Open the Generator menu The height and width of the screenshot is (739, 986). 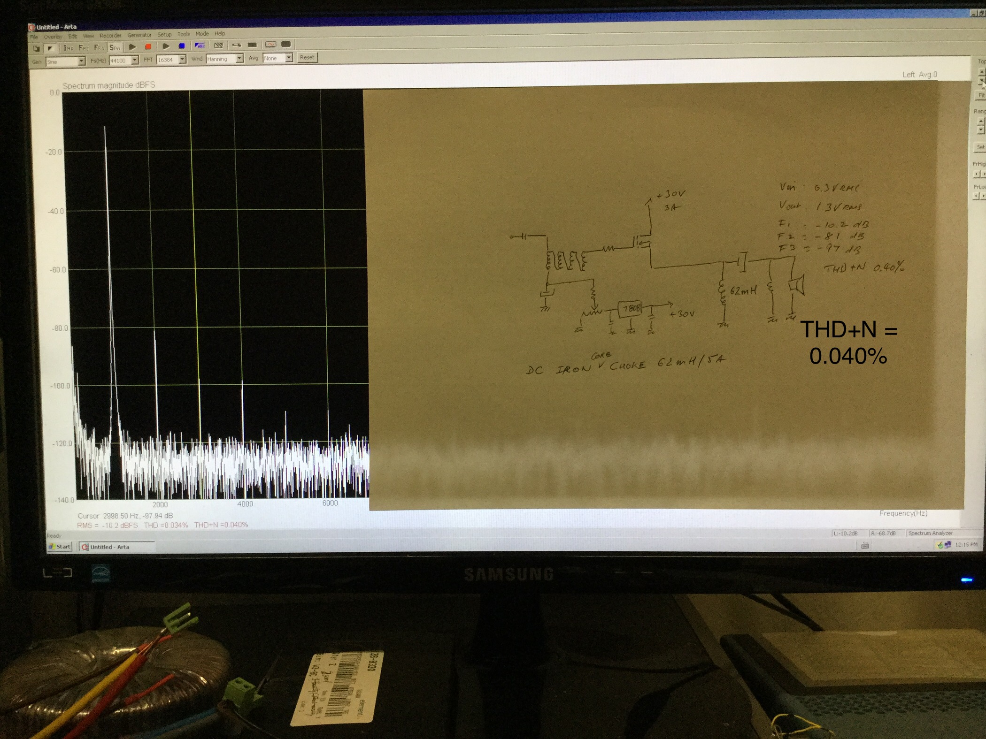139,35
